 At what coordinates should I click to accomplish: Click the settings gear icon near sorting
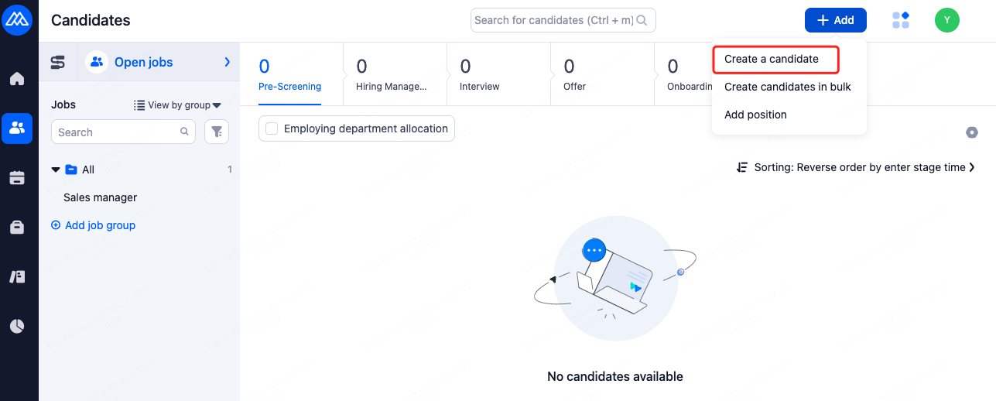pos(972,132)
